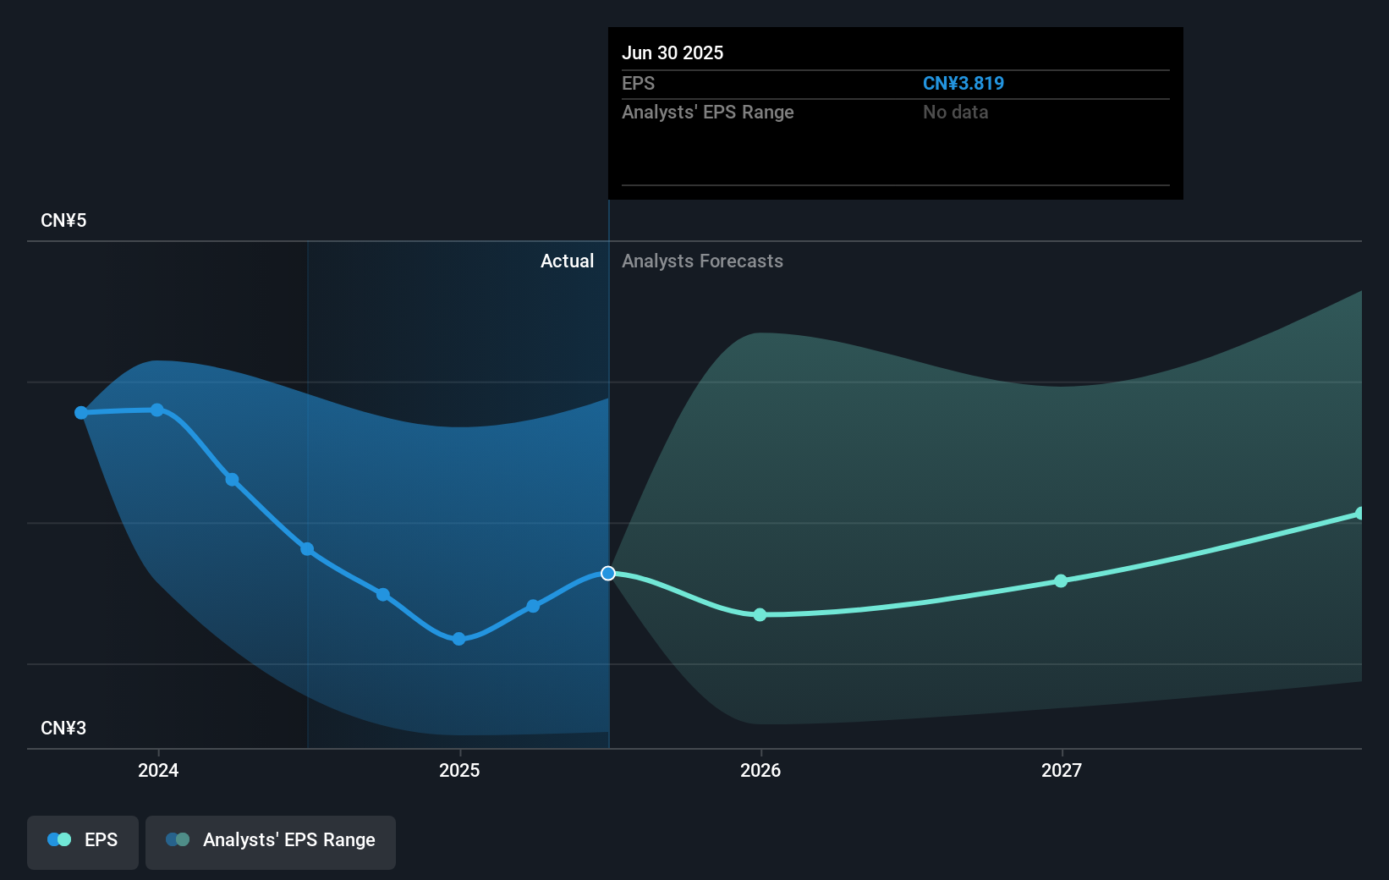Screen dimensions: 1389x880
Task: Click the forecast EPS point above the 2027 tick
Action: (x=1061, y=581)
